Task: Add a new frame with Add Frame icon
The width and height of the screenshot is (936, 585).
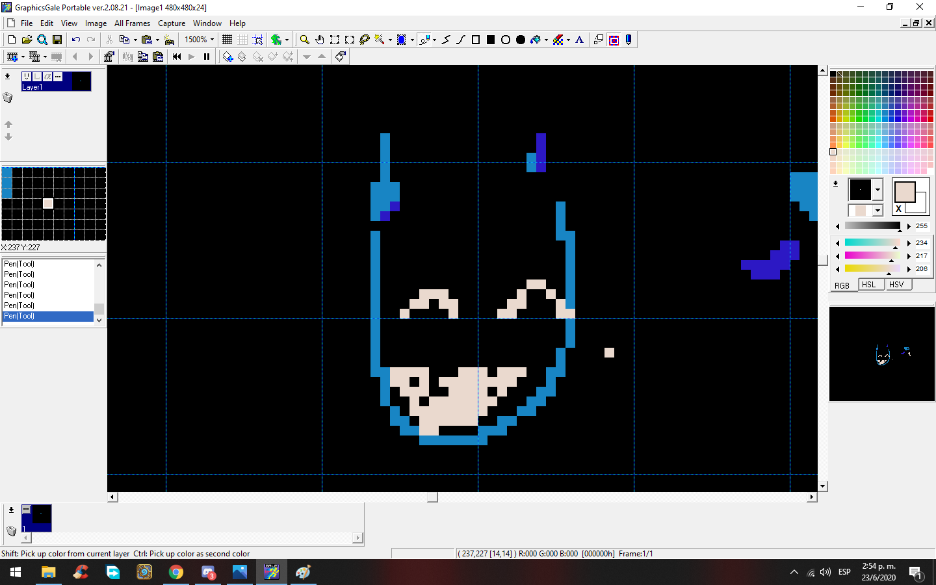Action: tap(12, 57)
